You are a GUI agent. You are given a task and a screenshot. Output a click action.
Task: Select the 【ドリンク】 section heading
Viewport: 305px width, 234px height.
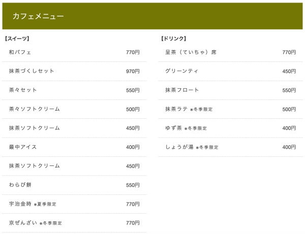click(x=173, y=39)
